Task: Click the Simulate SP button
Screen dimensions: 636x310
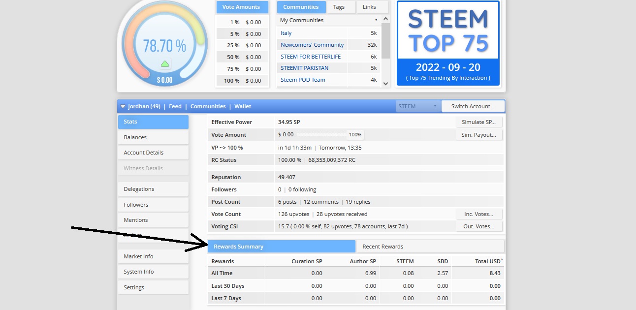Action: coord(478,122)
